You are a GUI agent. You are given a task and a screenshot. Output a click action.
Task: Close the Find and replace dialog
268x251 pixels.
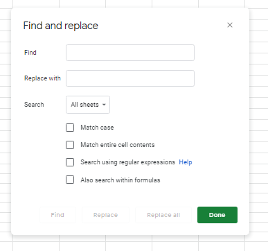coord(230,25)
